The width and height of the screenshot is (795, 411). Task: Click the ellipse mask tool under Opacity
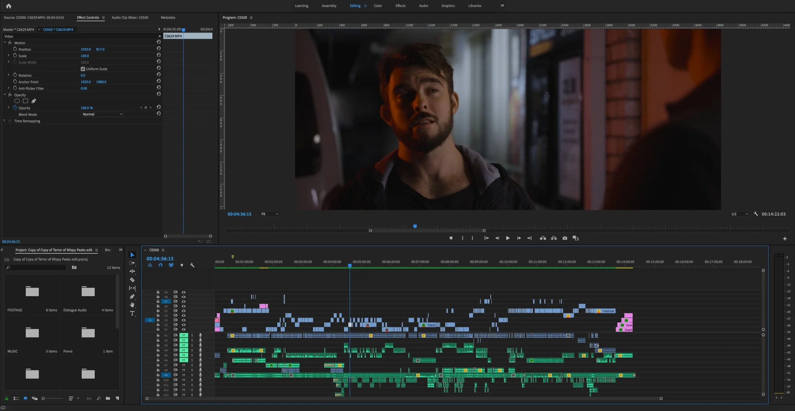pos(17,101)
